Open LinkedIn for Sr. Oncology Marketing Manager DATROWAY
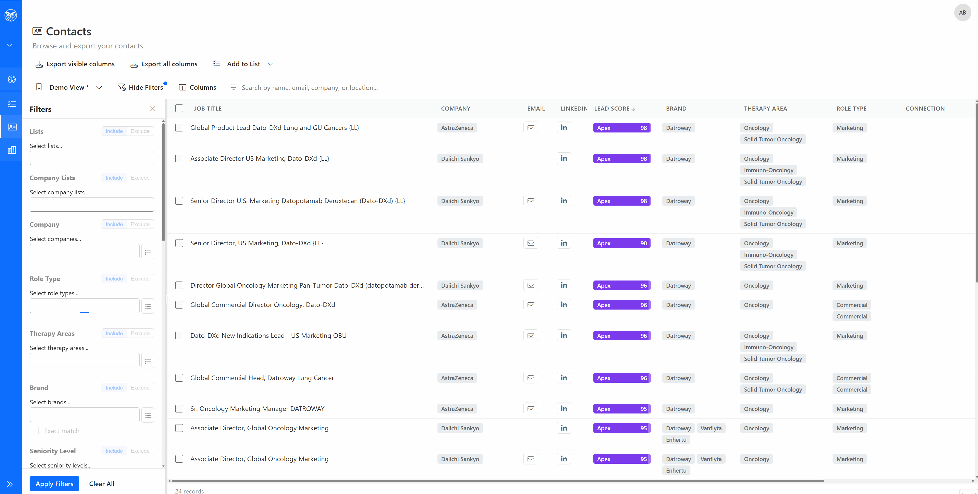The width and height of the screenshot is (978, 494). pyautogui.click(x=564, y=409)
